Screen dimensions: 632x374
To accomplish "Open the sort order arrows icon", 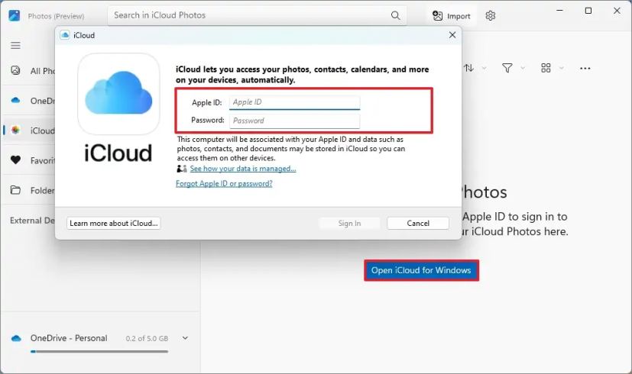I will pyautogui.click(x=468, y=68).
